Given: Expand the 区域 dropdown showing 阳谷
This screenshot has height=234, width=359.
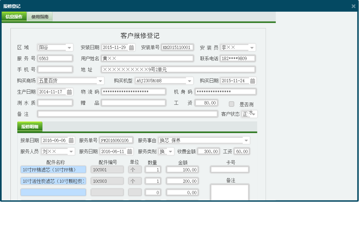Looking at the screenshot, I should (x=69, y=47).
